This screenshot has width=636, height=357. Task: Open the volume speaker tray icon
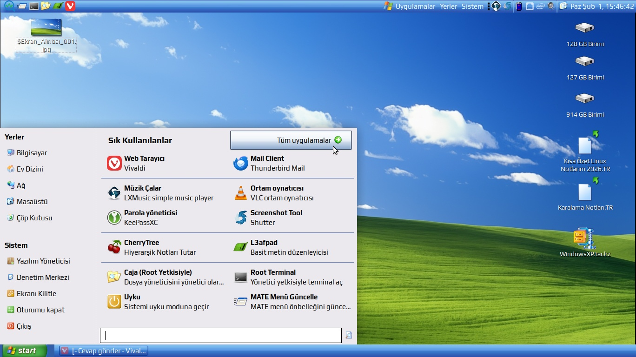coord(551,6)
